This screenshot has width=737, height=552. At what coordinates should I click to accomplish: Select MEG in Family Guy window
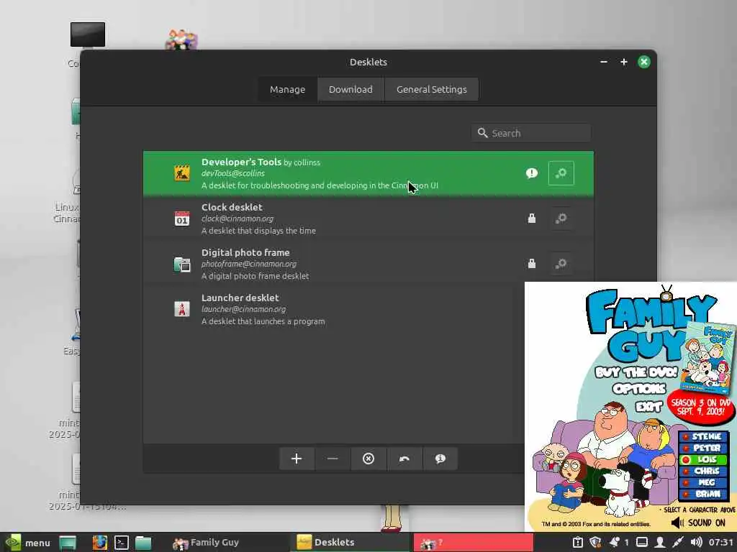(x=703, y=482)
